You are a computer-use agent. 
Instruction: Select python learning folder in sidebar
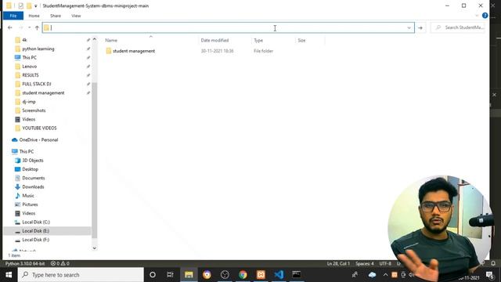coord(38,49)
